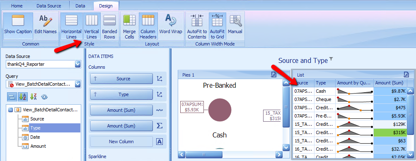This screenshot has width=416, height=161.
Task: Switch to the Data Source tab
Action: pos(49,6)
